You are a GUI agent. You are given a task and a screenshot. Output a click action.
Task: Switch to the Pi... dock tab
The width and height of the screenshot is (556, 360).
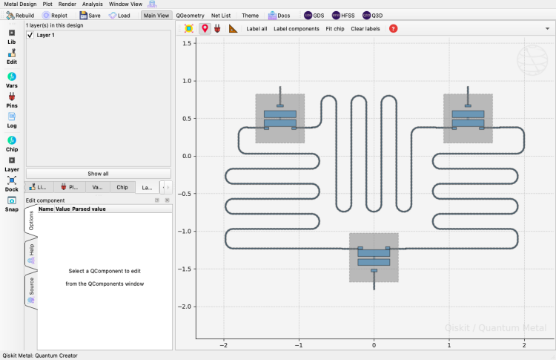point(70,187)
